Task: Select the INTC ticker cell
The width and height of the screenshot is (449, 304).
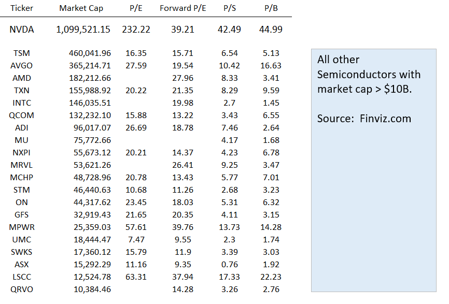Action: coord(22,103)
